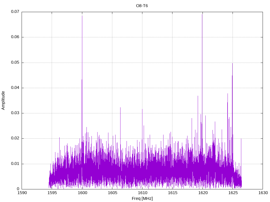The image size is (270, 202).
Task: Click the plot title O8-T6
Action: click(x=142, y=6)
